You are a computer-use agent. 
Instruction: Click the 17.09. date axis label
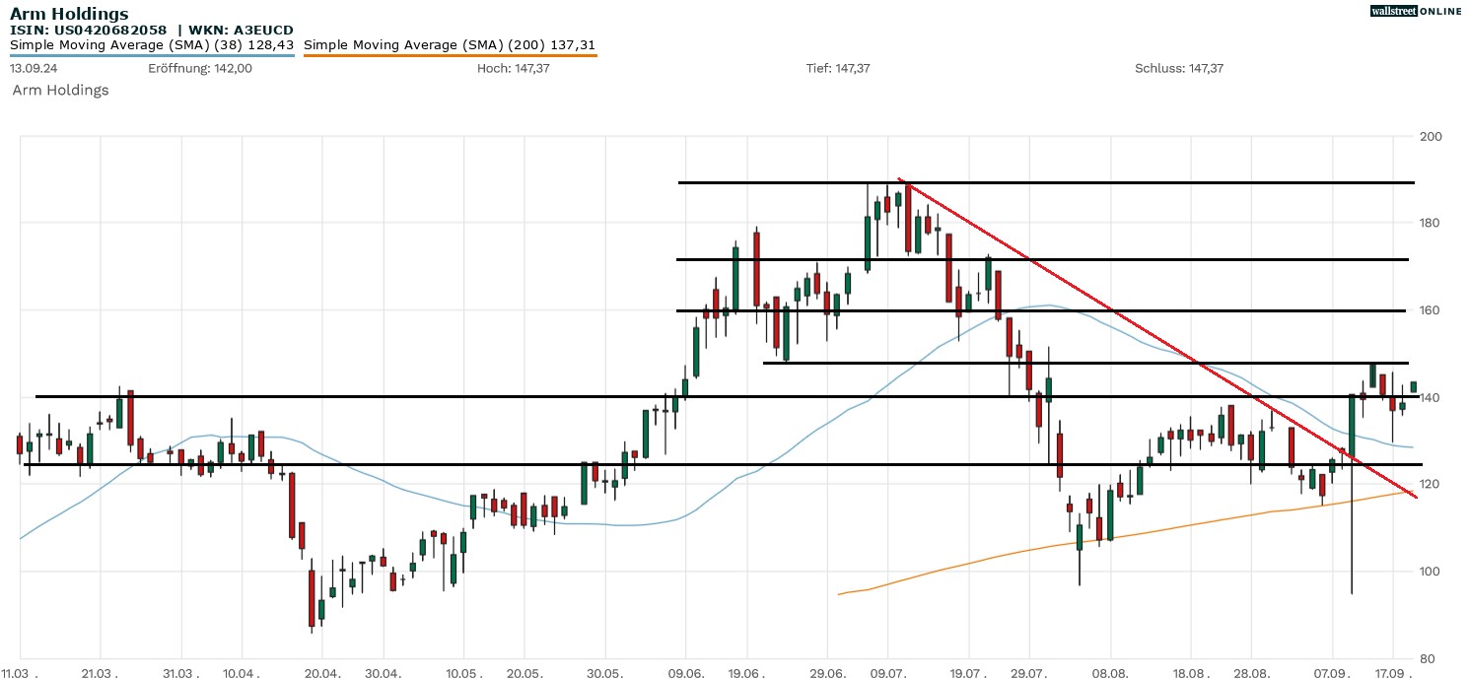tap(1393, 673)
